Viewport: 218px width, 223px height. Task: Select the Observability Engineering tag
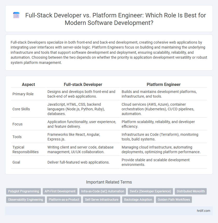pyautogui.click(x=25, y=200)
